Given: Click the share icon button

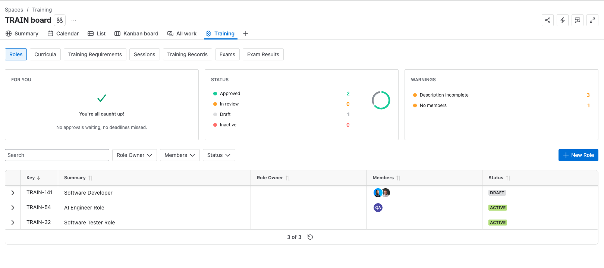Looking at the screenshot, I should tap(548, 20).
